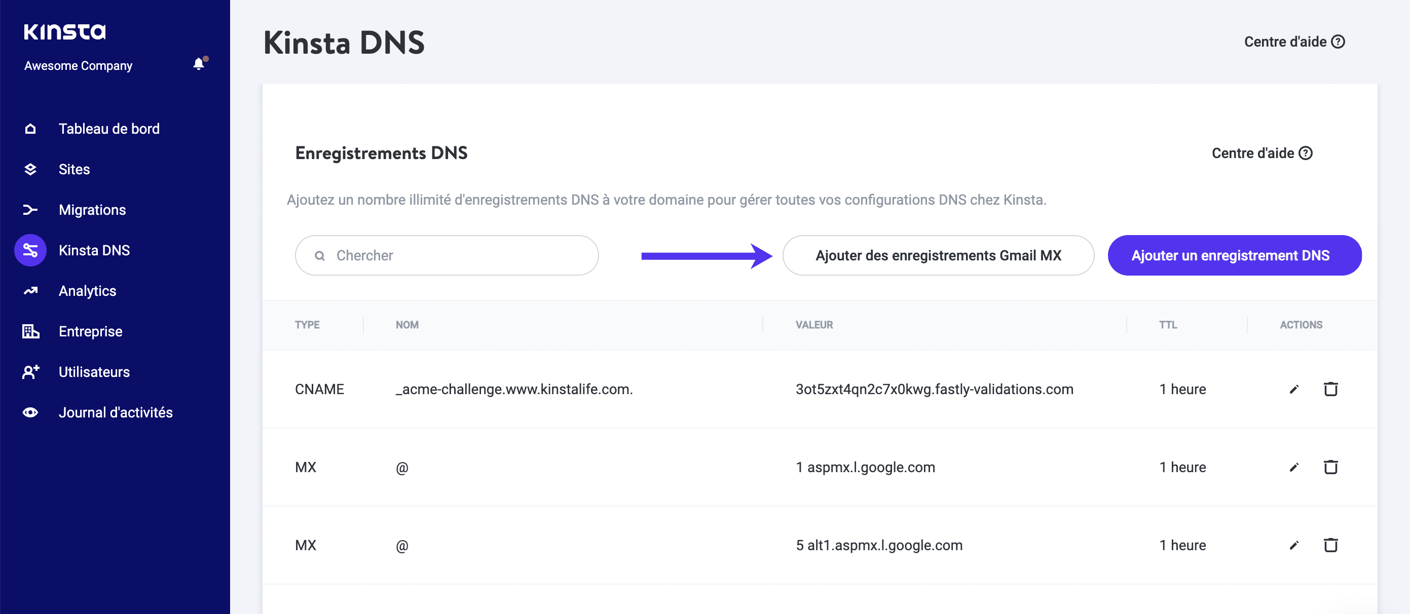Click the Awesome Company name
Image resolution: width=1410 pixels, height=614 pixels.
point(78,66)
